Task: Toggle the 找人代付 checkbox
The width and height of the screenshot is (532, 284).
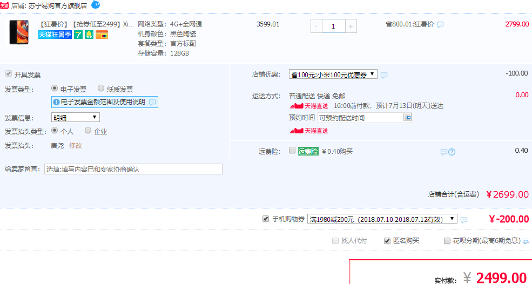Action: coord(335,241)
